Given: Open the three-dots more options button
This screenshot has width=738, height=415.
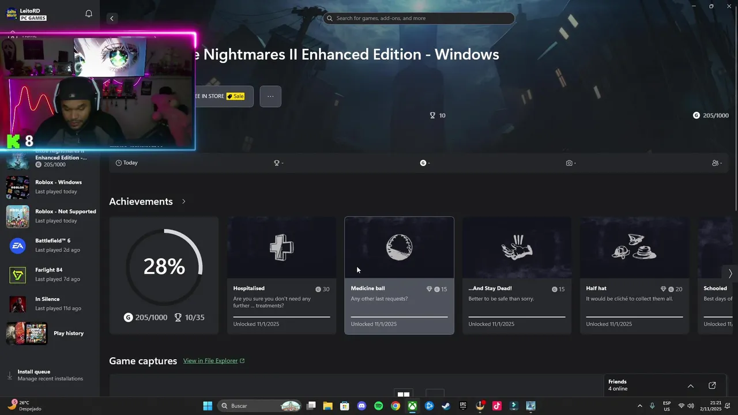Looking at the screenshot, I should click(270, 96).
